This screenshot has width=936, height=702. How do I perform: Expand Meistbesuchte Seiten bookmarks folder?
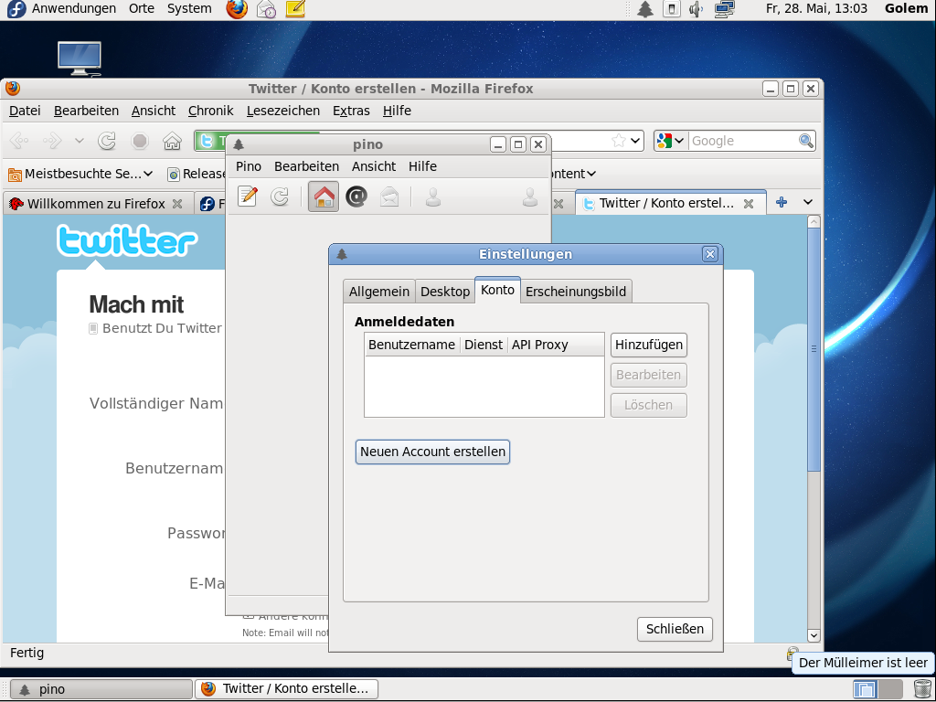click(80, 174)
